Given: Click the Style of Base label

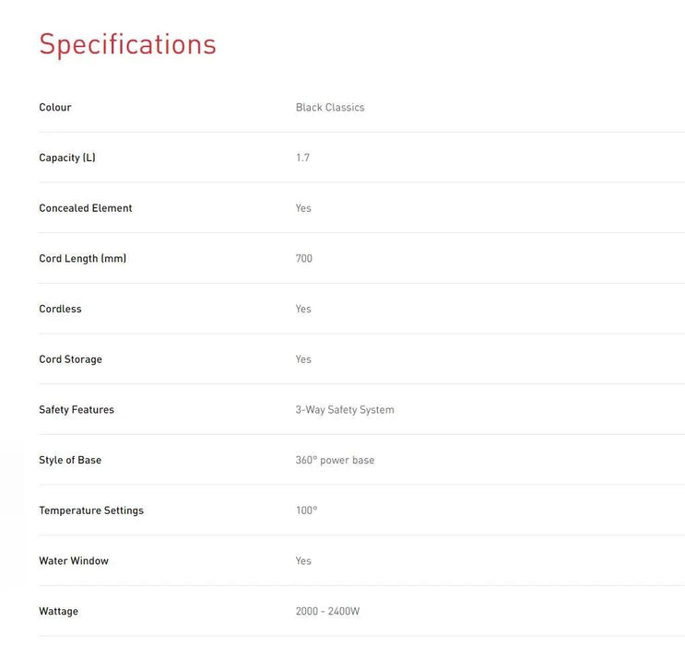Looking at the screenshot, I should (x=70, y=461).
